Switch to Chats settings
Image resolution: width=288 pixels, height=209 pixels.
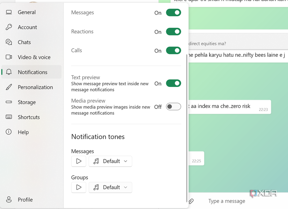[x=31, y=42]
